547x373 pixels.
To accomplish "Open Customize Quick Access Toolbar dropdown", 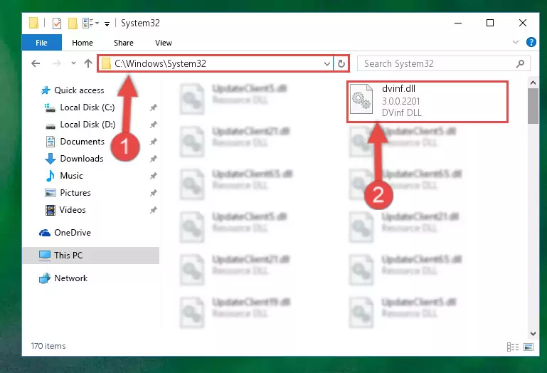I will click(x=107, y=23).
